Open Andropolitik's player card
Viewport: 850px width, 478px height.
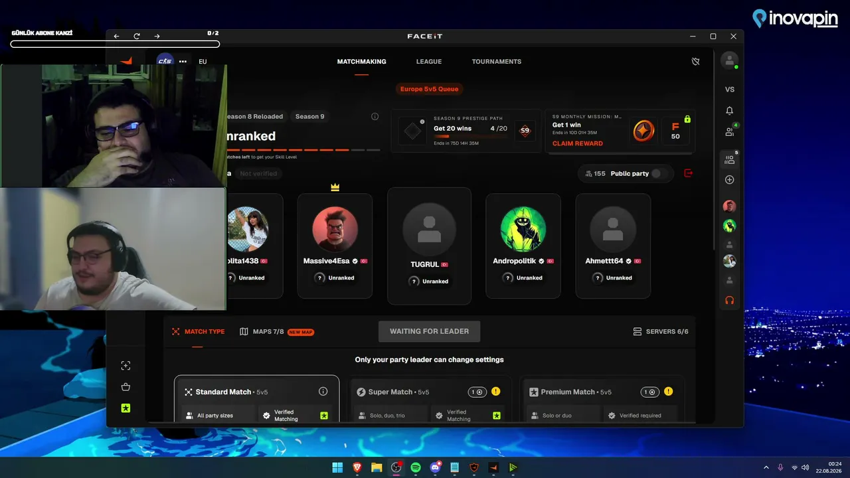[x=523, y=246]
